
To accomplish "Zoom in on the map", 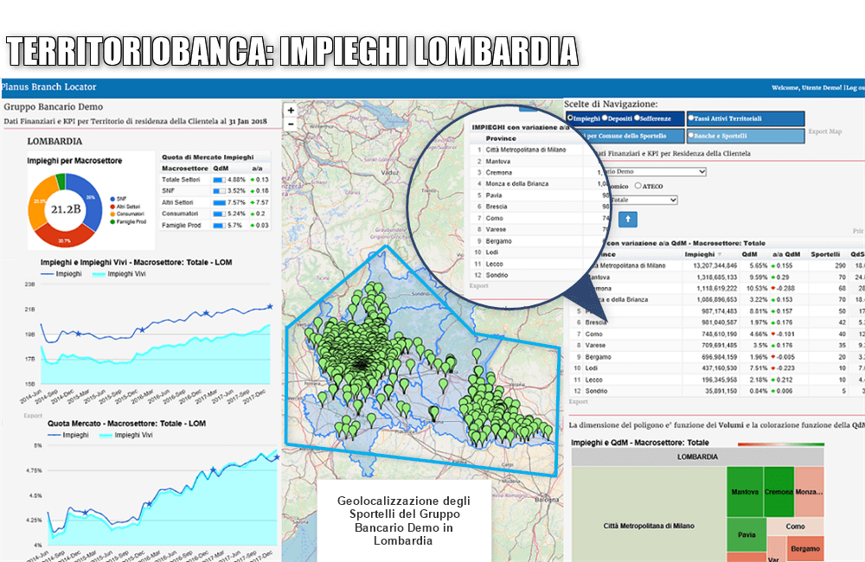I will (x=291, y=111).
